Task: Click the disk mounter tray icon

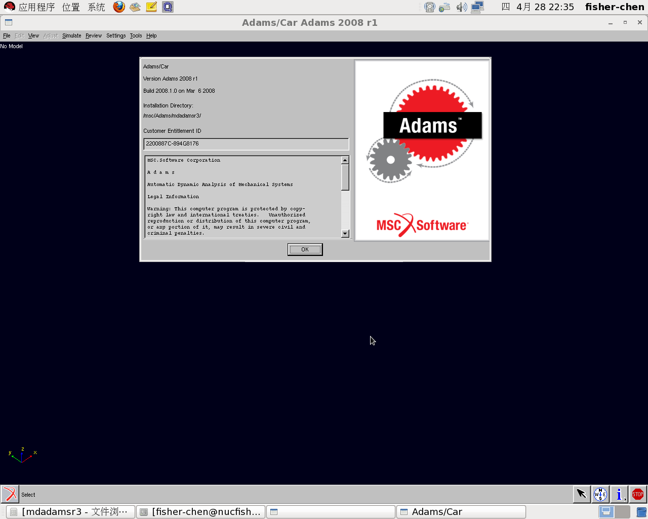Action: (x=430, y=7)
